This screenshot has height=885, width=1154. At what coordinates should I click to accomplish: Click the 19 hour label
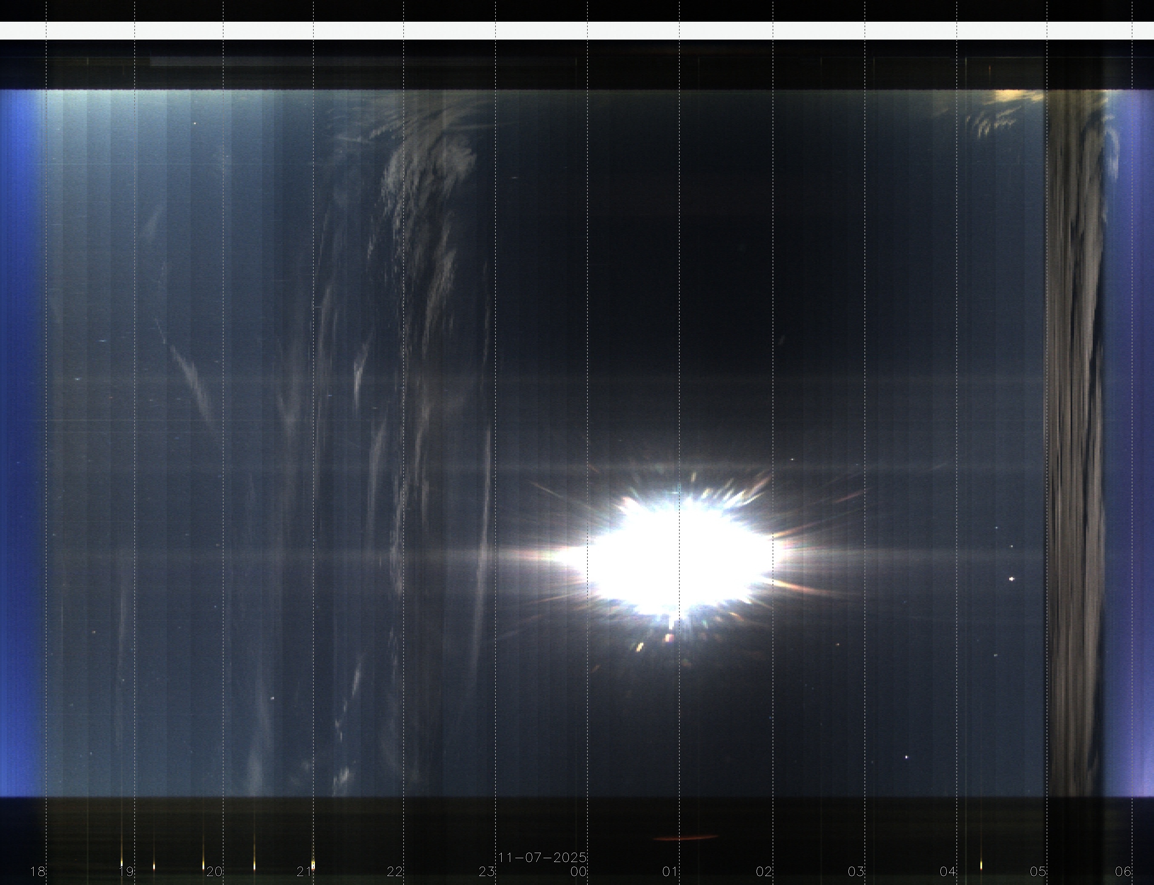tap(126, 871)
